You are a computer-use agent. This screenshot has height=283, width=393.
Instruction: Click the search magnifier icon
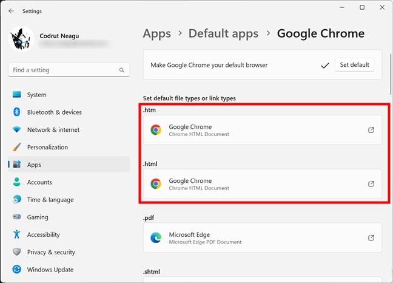[122, 70]
